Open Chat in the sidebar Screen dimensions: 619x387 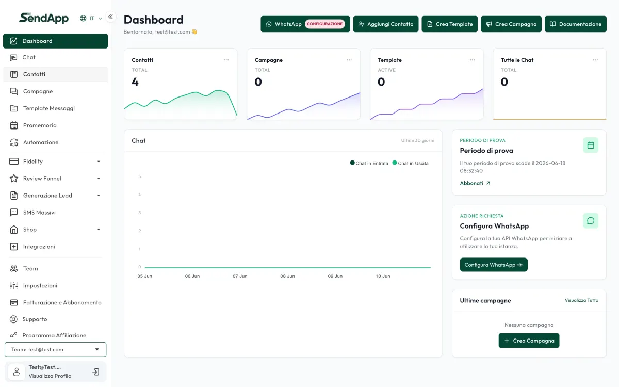[56, 57]
